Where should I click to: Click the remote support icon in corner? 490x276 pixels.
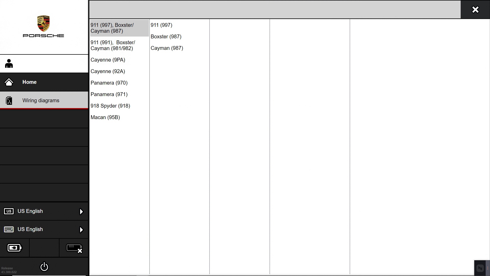point(480,268)
